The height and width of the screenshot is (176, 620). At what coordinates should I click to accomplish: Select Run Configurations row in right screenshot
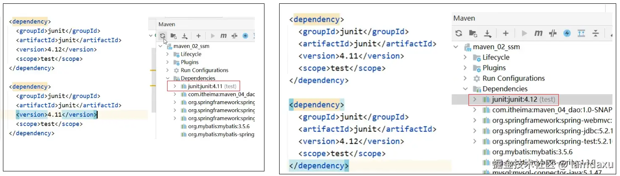(x=532, y=78)
